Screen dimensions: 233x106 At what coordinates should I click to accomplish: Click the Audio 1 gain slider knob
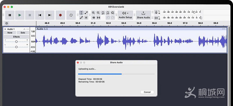pyautogui.click(x=16, y=42)
